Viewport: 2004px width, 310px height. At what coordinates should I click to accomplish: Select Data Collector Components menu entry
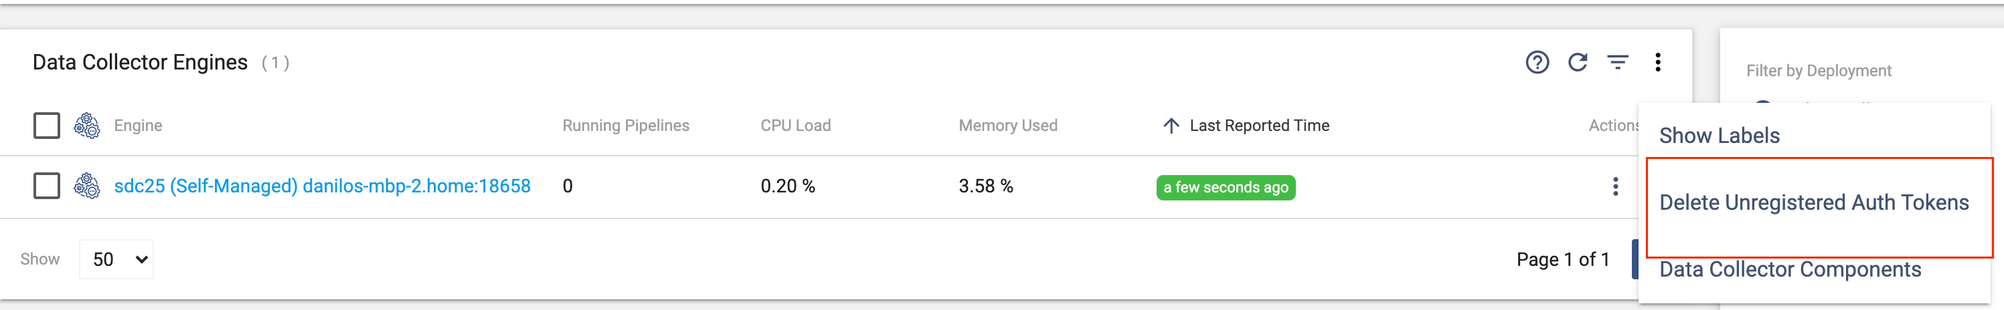pyautogui.click(x=1790, y=270)
